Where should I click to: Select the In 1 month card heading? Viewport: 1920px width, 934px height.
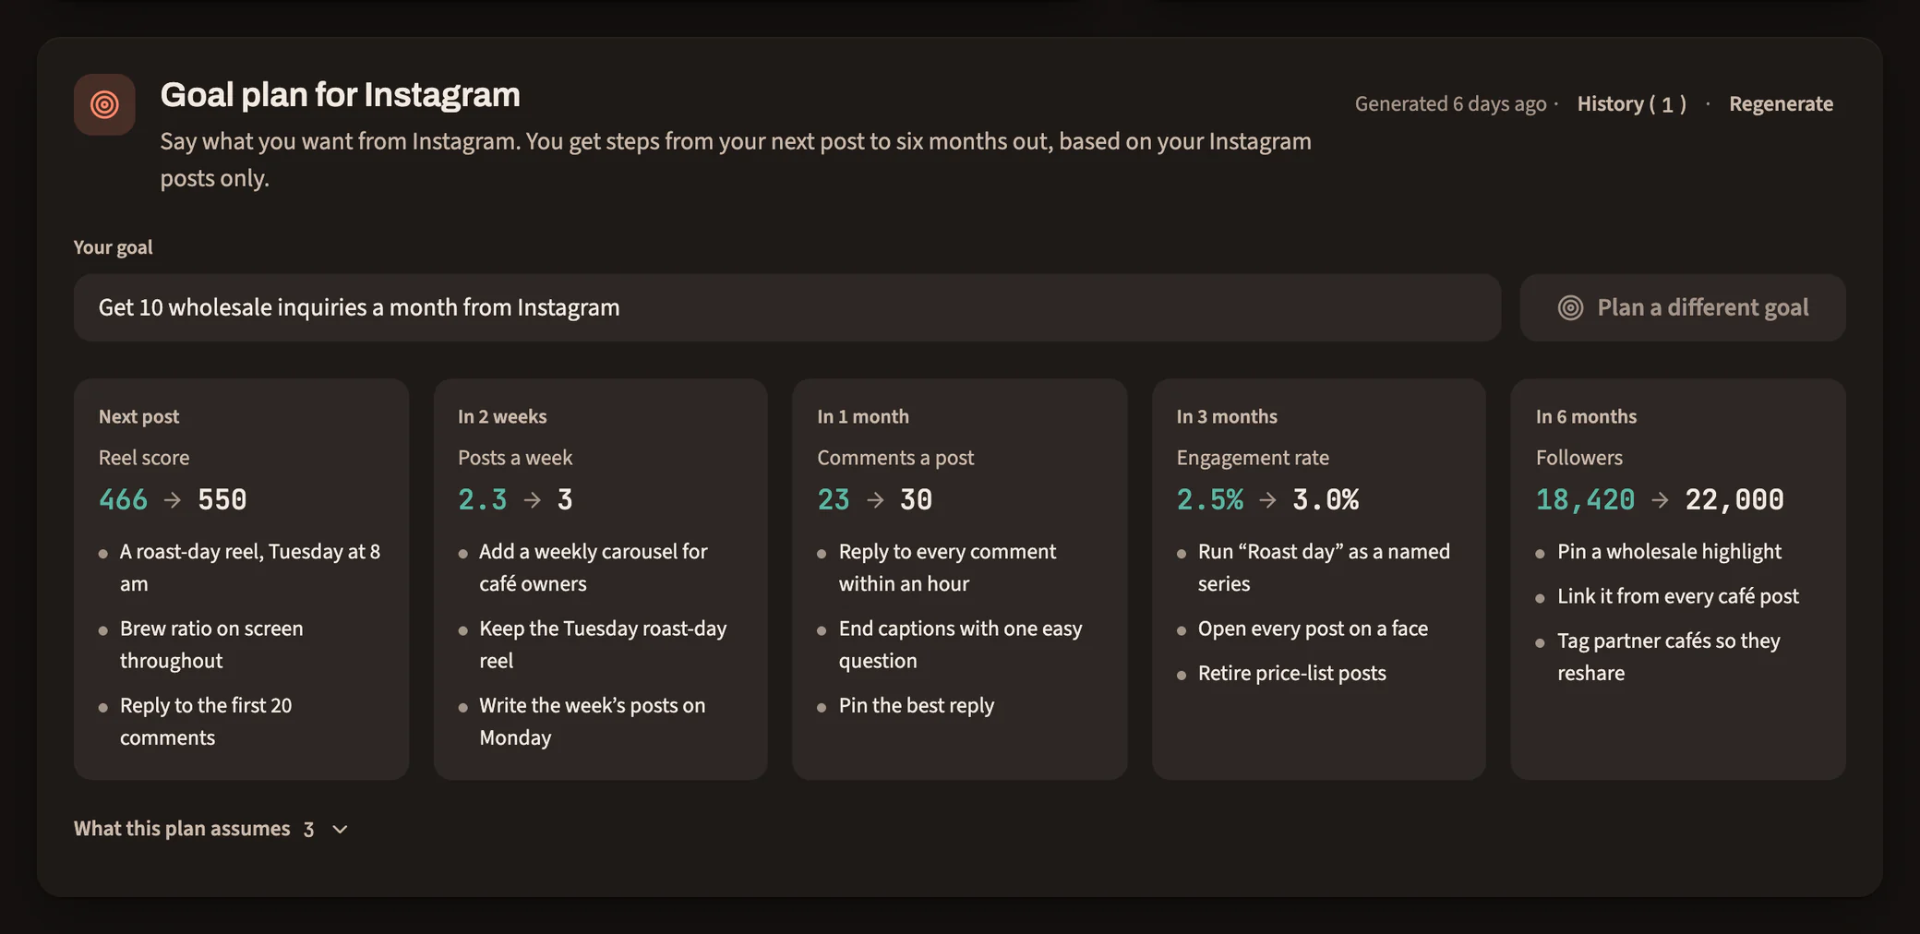(x=862, y=416)
